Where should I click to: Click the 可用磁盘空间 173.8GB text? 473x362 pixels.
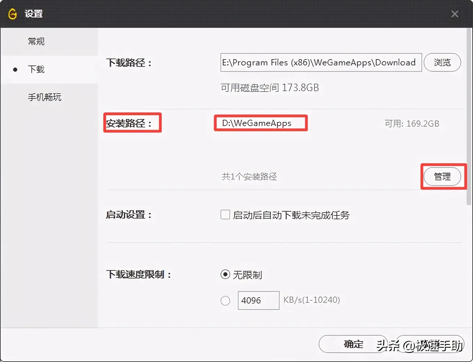tap(270, 87)
